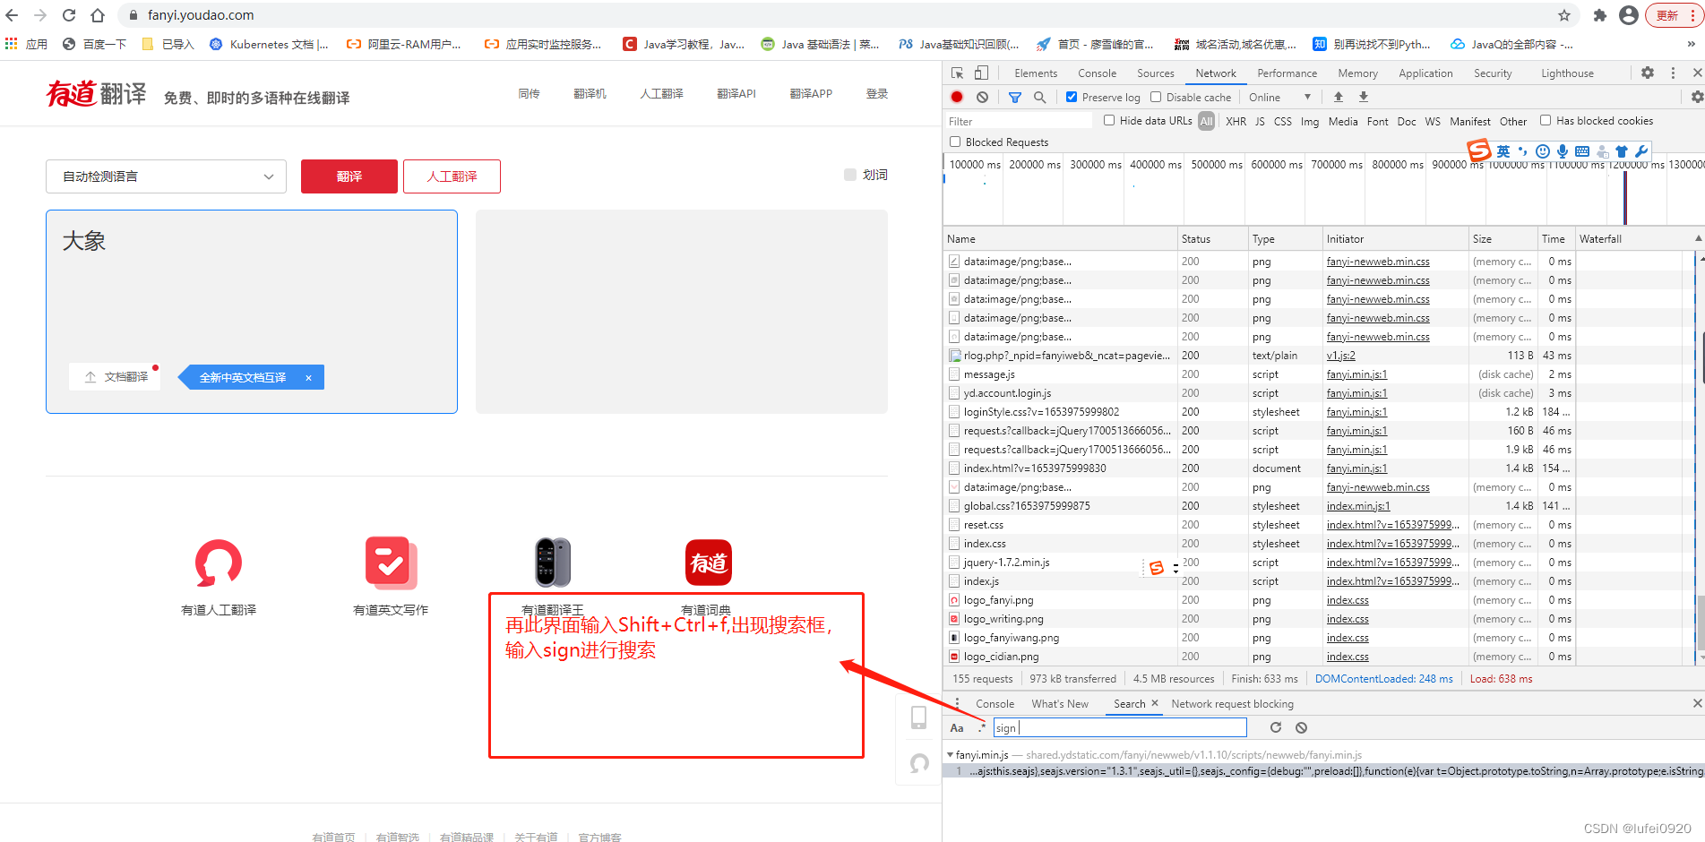The image size is (1705, 842).
Task: Open message.js initiator fanyi.min.js:1 link
Action: [1356, 374]
